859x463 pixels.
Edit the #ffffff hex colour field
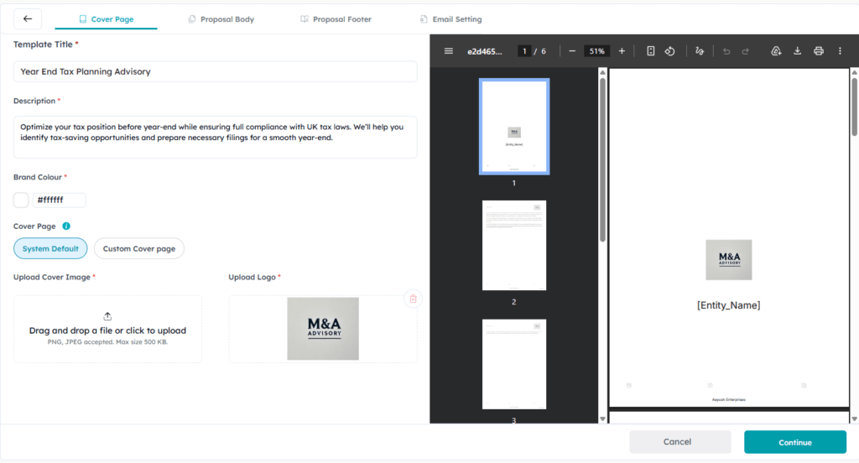(x=59, y=200)
